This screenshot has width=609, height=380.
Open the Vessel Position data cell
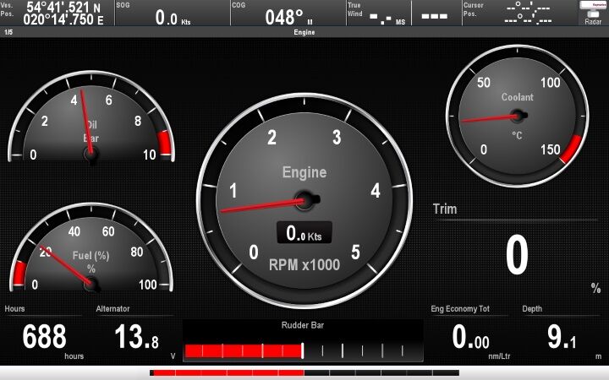pyautogui.click(x=55, y=14)
